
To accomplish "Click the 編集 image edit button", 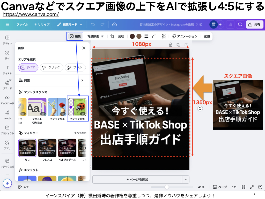I will click(x=75, y=36).
